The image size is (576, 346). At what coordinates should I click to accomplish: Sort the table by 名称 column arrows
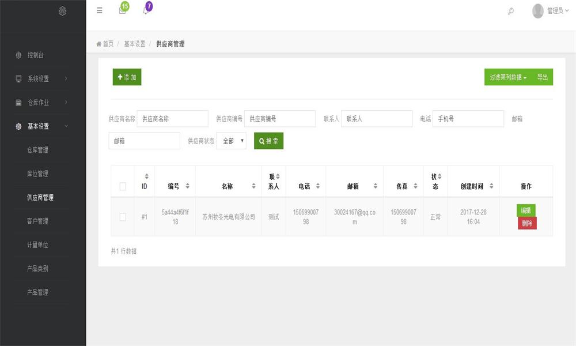coord(253,186)
